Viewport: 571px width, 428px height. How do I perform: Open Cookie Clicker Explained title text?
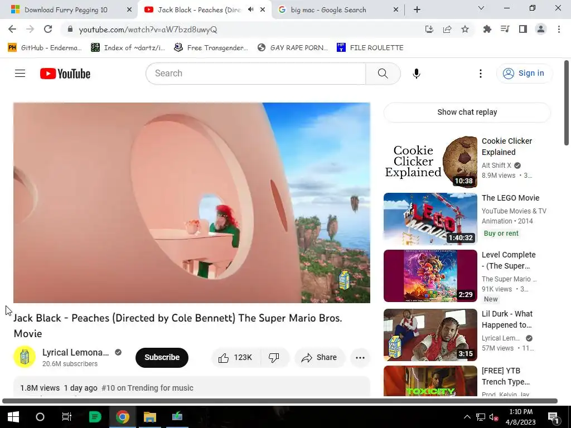[506, 147]
